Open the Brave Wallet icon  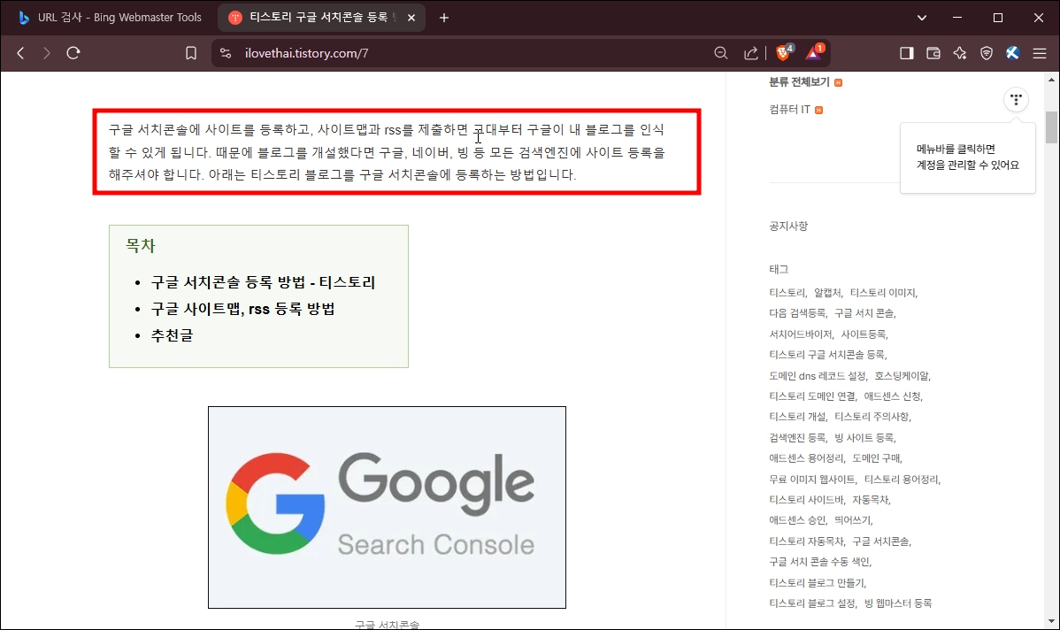[x=932, y=53]
